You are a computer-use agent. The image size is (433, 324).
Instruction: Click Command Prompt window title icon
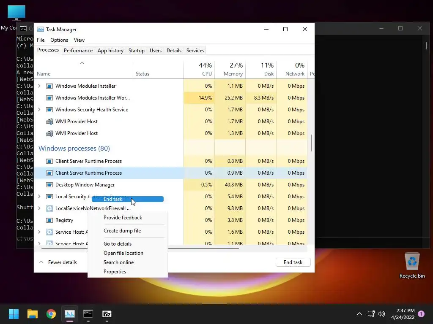[x=23, y=29]
